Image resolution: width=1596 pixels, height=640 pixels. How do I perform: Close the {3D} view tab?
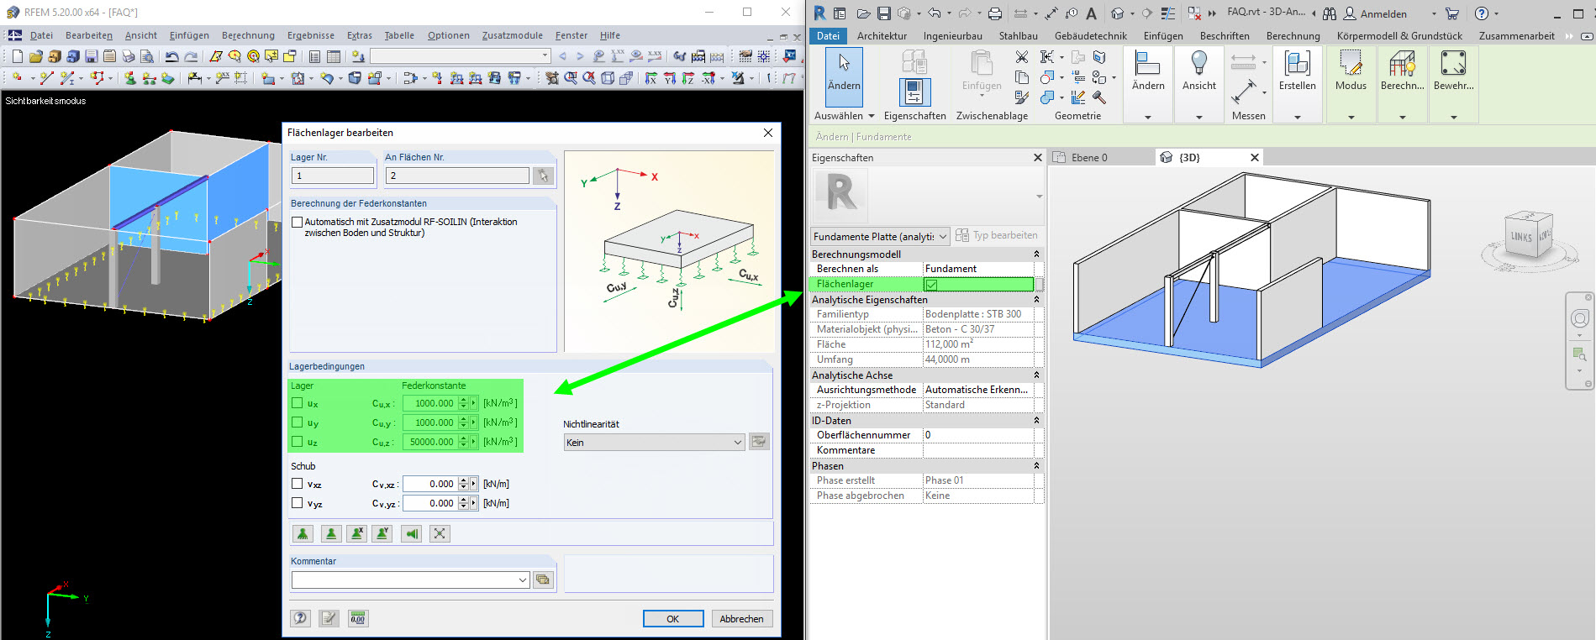1255,158
